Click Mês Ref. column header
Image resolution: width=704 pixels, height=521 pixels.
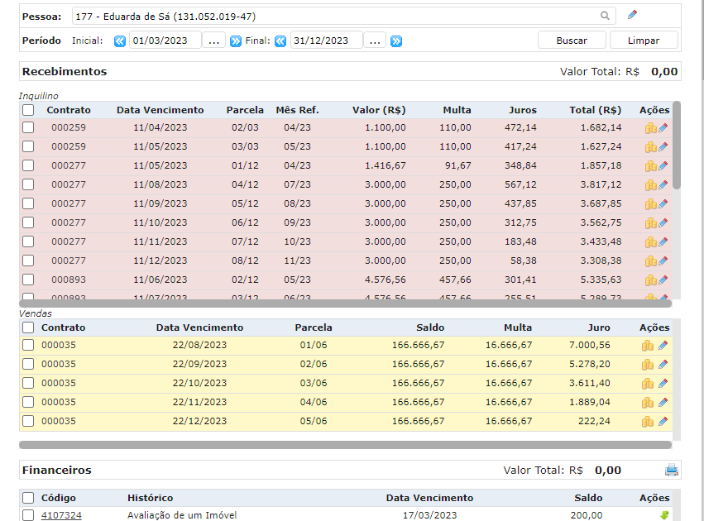pos(297,110)
